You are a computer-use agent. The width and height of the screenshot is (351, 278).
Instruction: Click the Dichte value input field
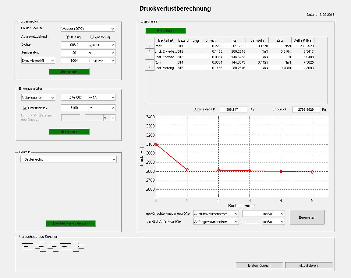click(74, 45)
